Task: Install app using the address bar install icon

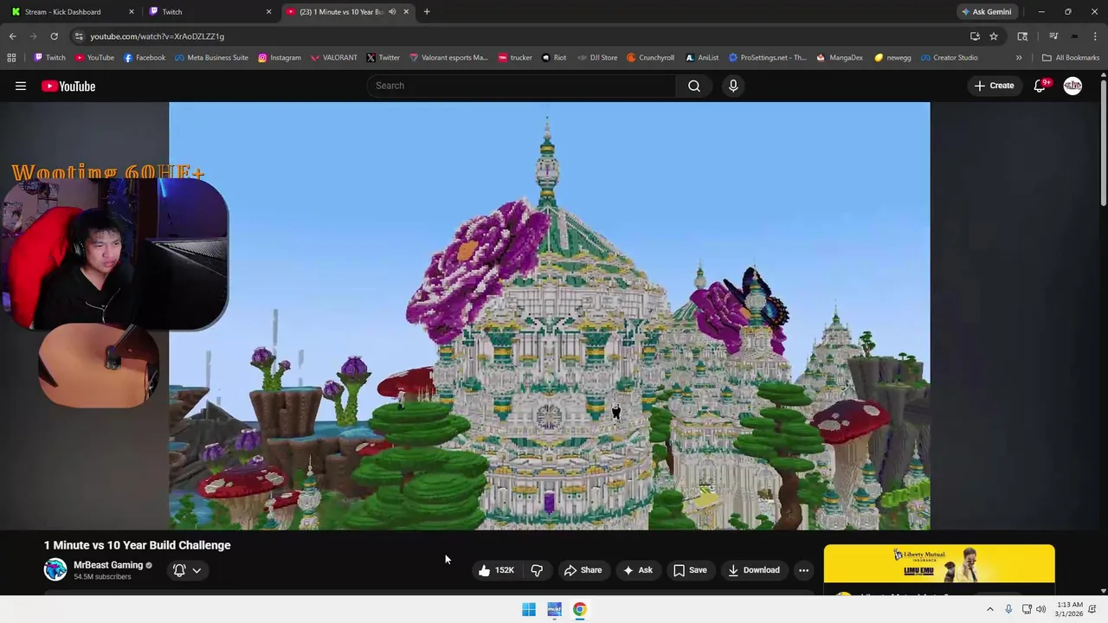Action: pyautogui.click(x=975, y=36)
